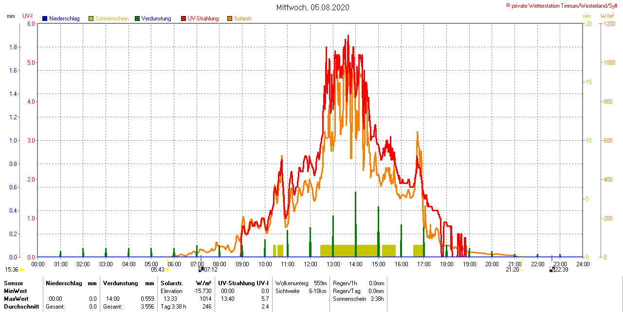Click the Durchschnitt row label
623x312 pixels.
(21, 307)
